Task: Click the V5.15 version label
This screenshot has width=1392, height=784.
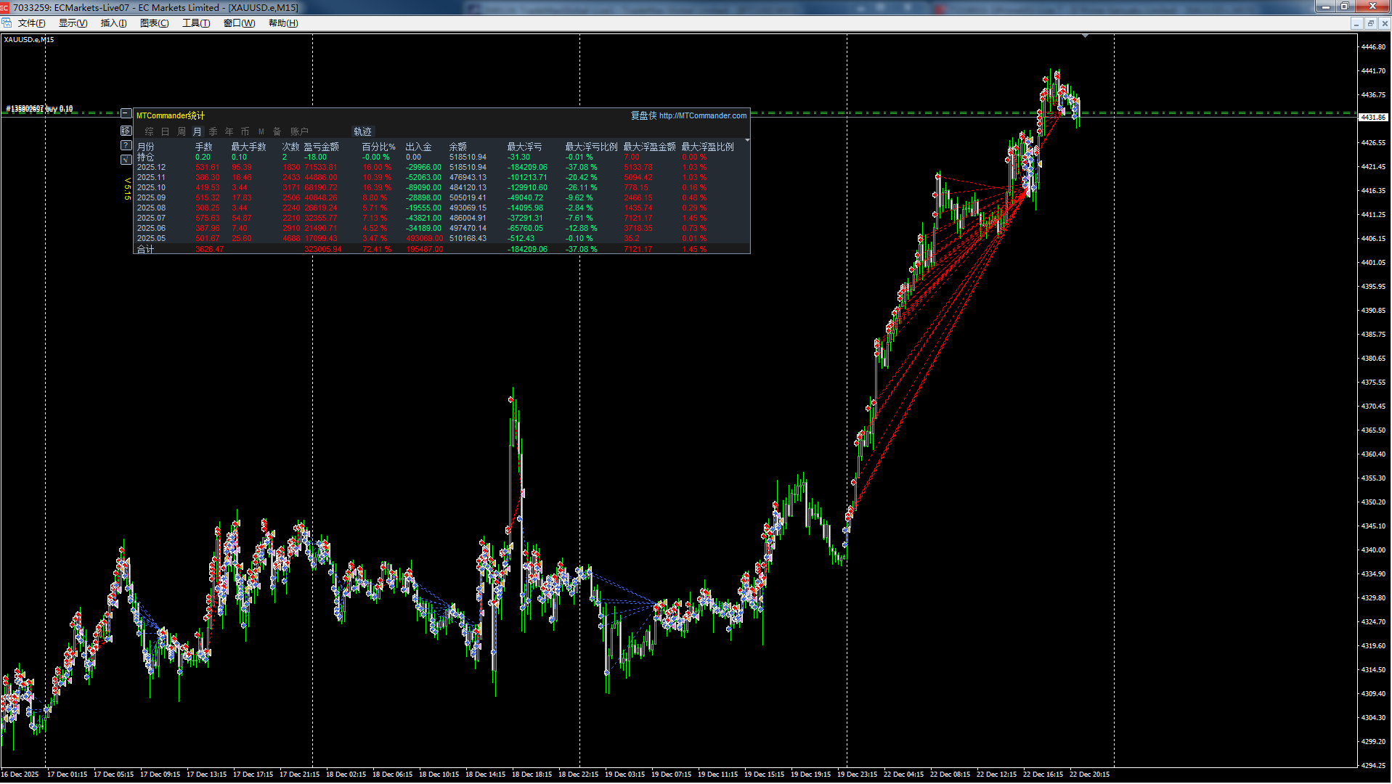Action: coord(127,189)
